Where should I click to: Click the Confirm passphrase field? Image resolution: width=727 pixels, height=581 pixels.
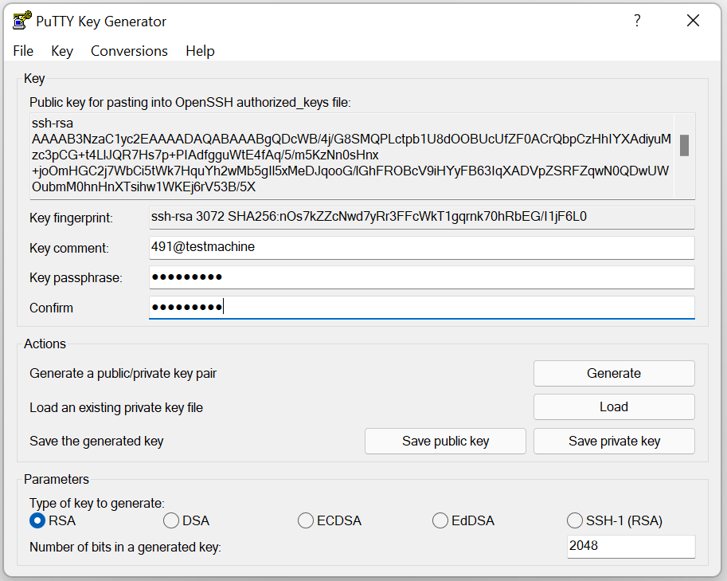point(422,307)
